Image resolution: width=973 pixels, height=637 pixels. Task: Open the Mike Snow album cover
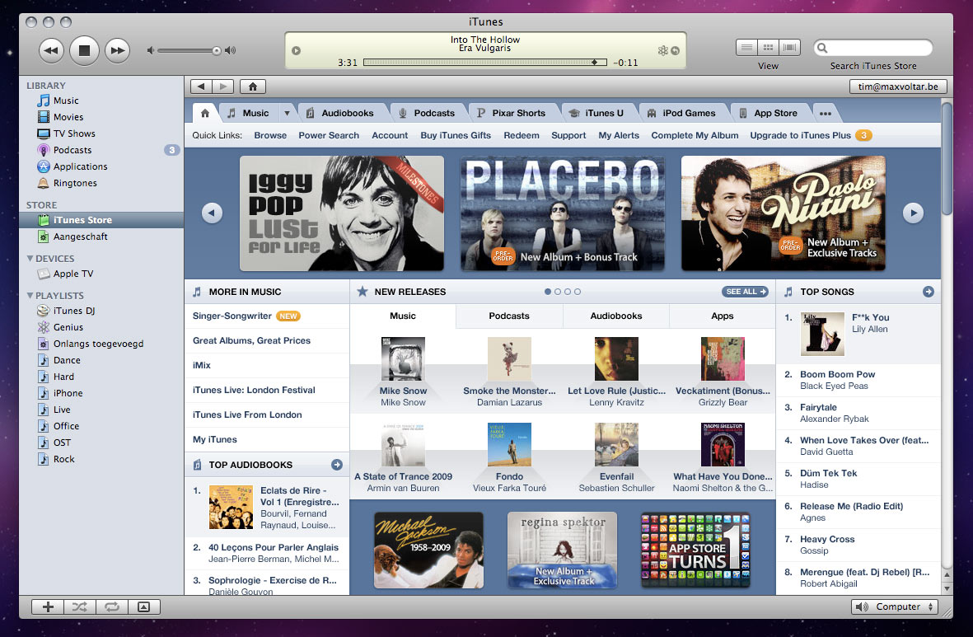point(403,358)
